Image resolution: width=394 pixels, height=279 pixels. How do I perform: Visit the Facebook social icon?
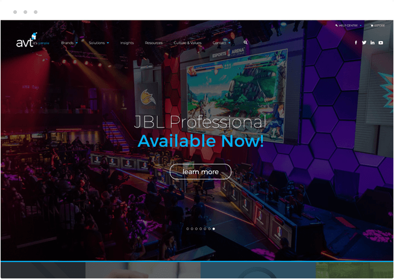click(355, 43)
